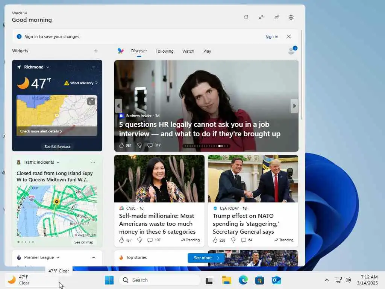Click the taskbar Search box
Screen dimensions: 385x289
coord(159,280)
